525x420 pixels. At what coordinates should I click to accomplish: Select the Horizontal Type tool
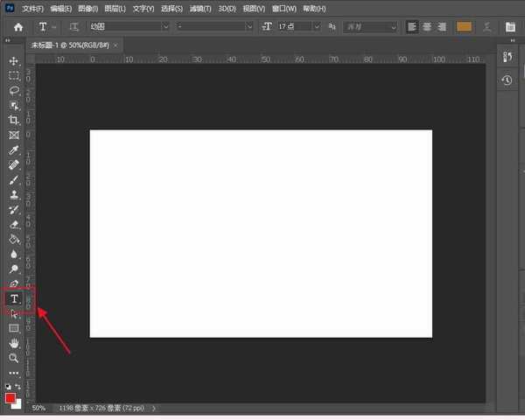[14, 299]
